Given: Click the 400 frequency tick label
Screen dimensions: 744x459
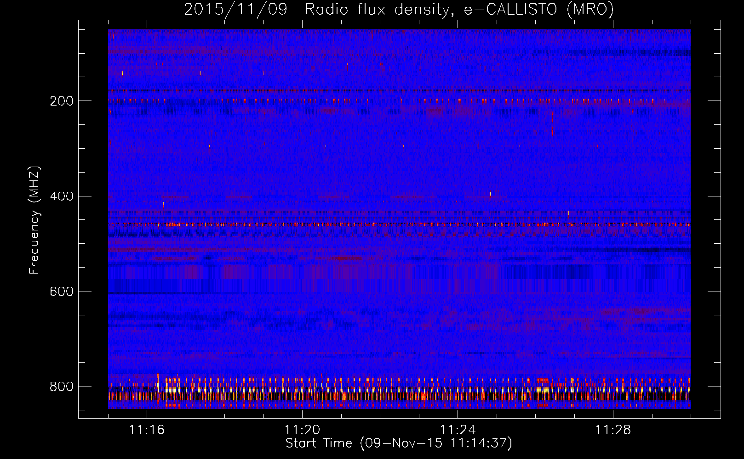Looking at the screenshot, I should pos(62,196).
